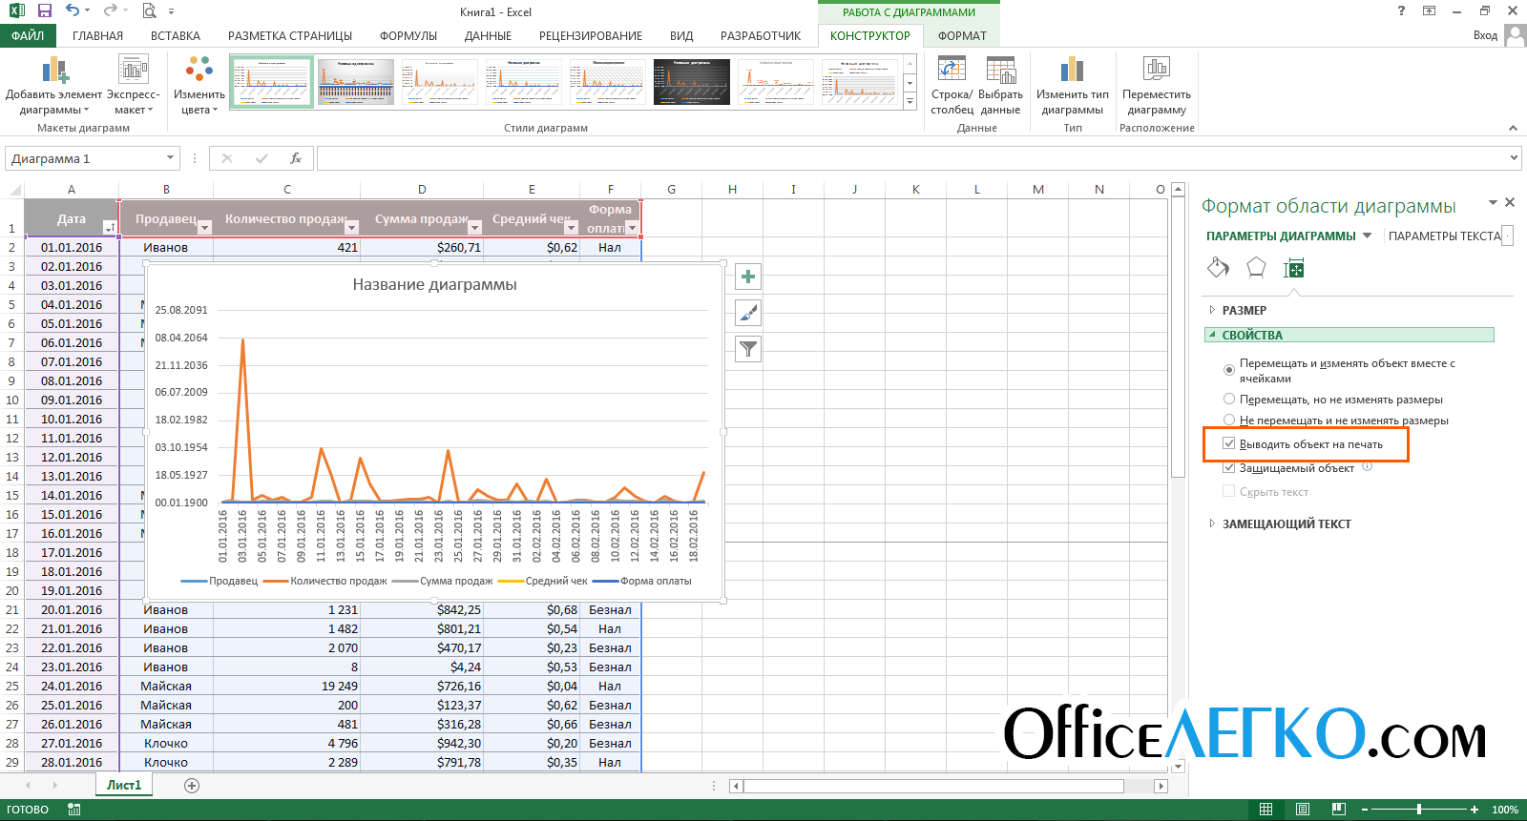Click the zoom slider in status bar
Screen dimensions: 1527x821
point(1419,810)
